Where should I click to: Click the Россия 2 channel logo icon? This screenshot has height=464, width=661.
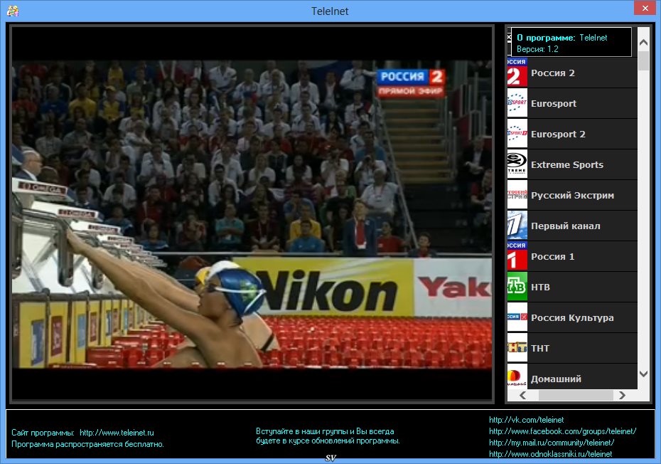[517, 73]
